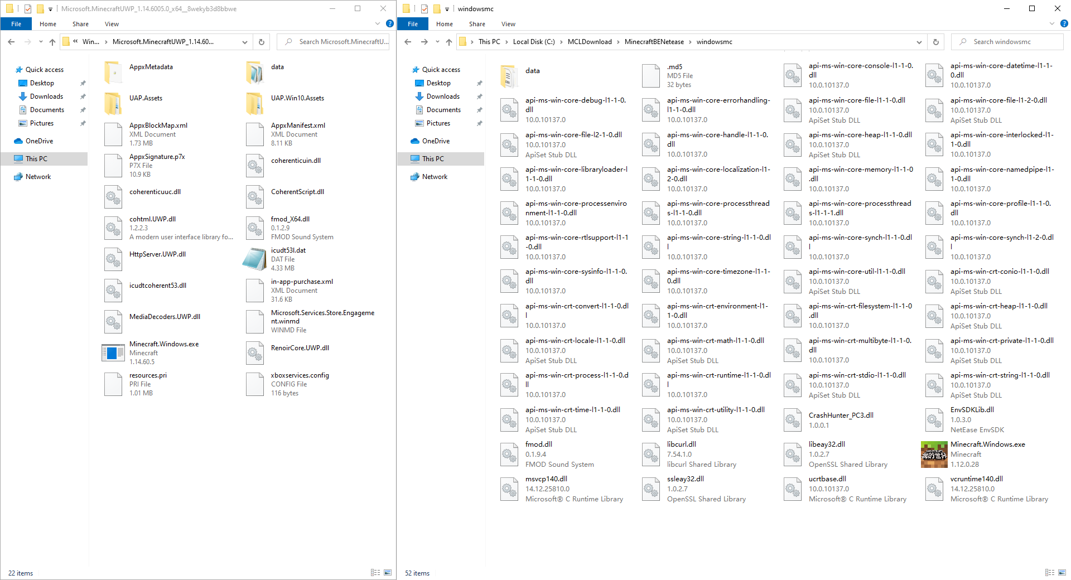The image size is (1071, 580).
Task: Open Help in the windowsmc window
Action: tap(1064, 24)
